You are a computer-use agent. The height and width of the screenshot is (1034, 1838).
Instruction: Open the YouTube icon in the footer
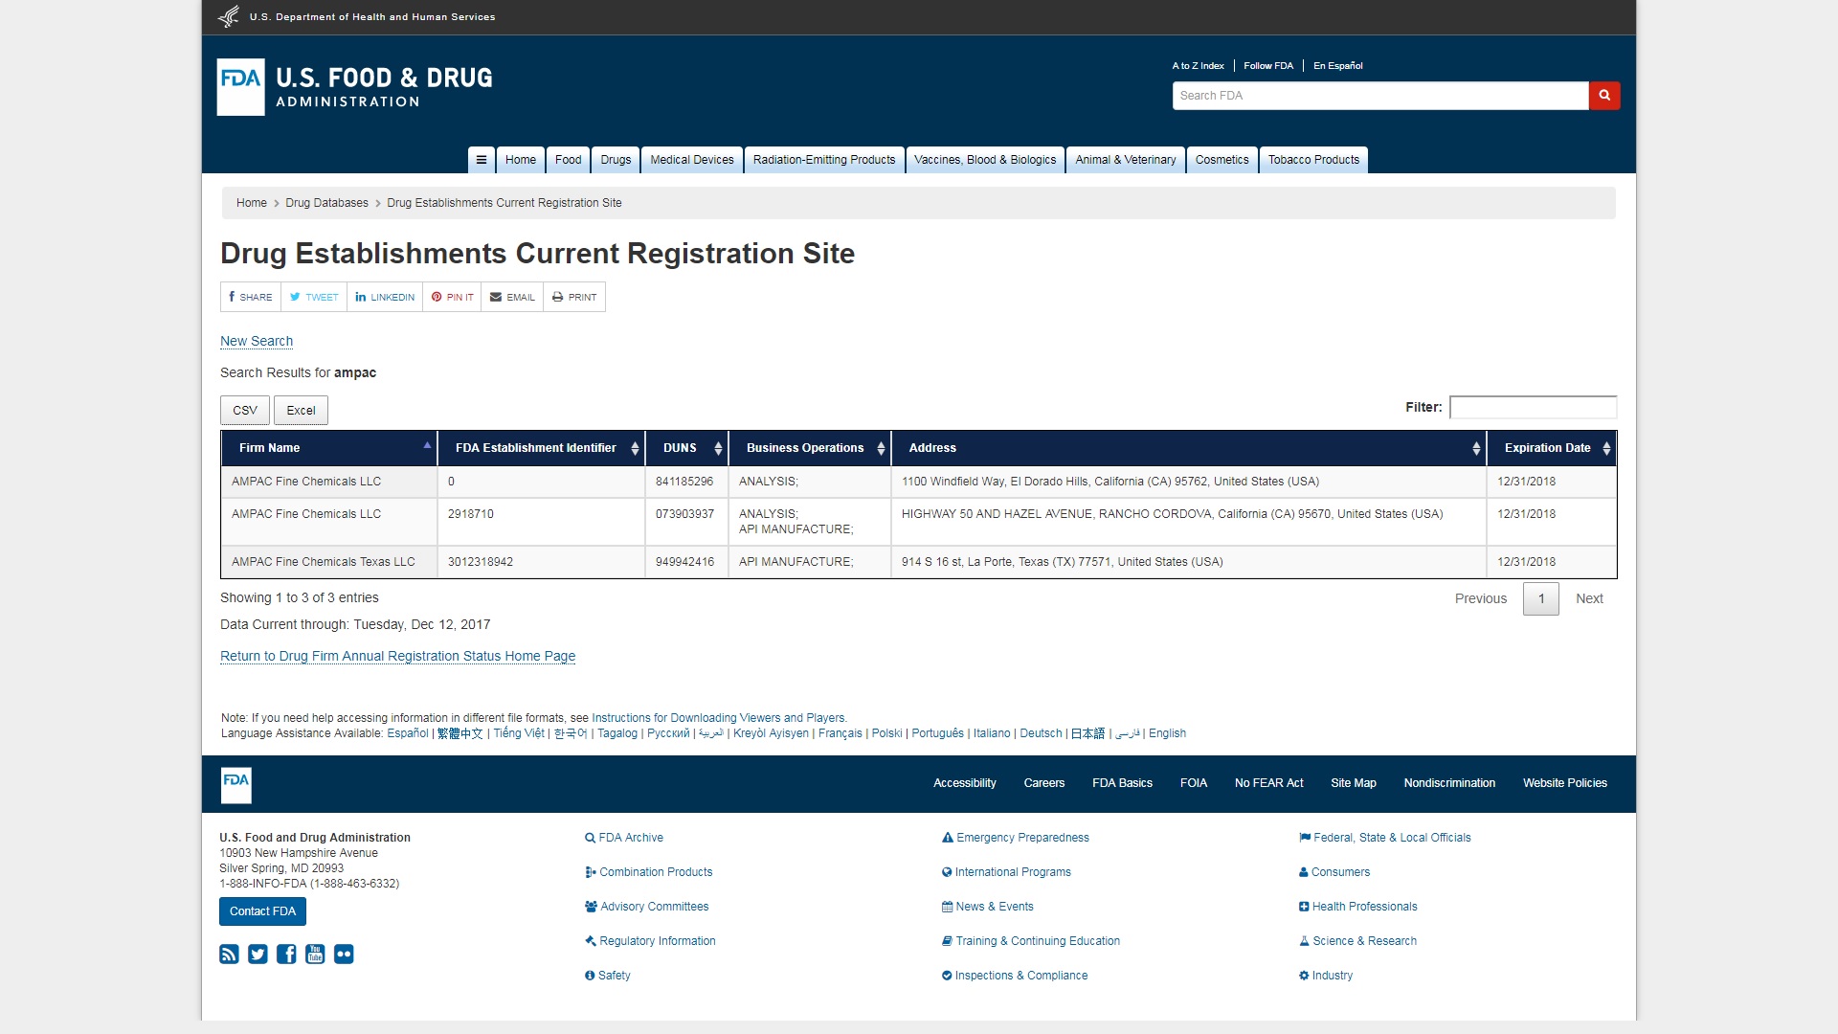[315, 954]
